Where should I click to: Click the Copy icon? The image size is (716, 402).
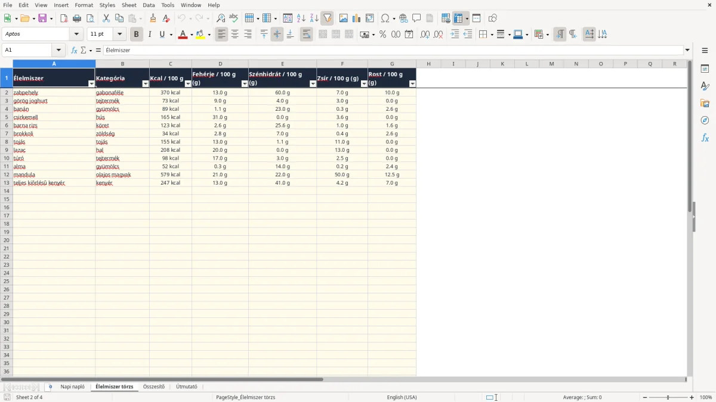(x=119, y=18)
